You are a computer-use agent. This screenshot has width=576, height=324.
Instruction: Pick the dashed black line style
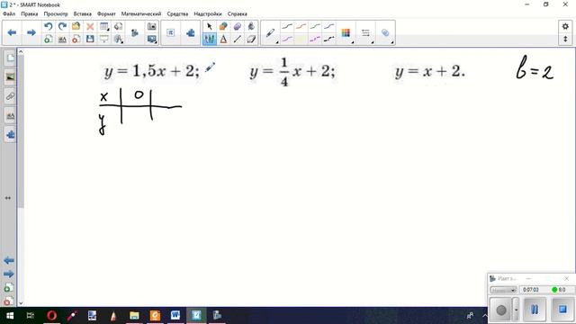[328, 39]
